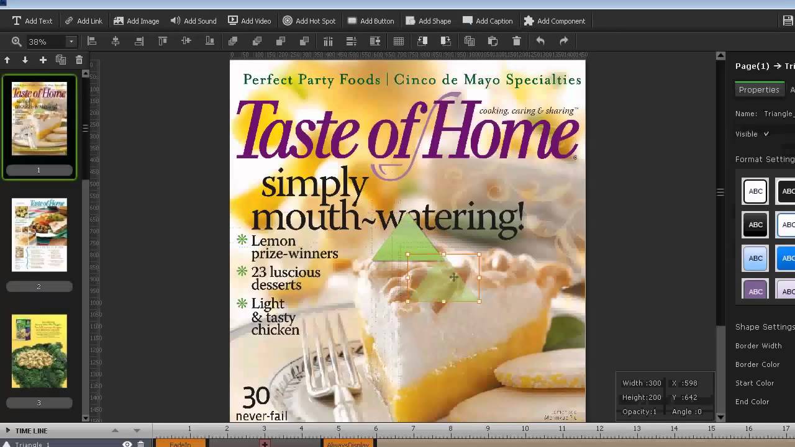The image size is (795, 447).
Task: Redo the last undone action
Action: (564, 41)
